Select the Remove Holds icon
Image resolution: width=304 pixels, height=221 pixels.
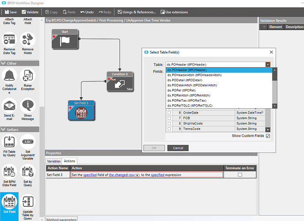tap(28, 39)
